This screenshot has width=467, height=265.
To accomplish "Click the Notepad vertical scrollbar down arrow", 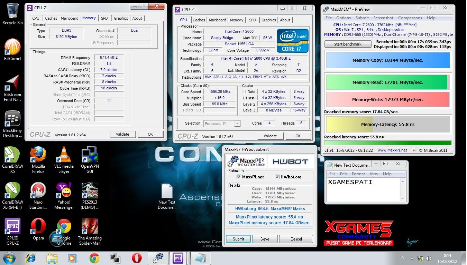I will coord(403,198).
